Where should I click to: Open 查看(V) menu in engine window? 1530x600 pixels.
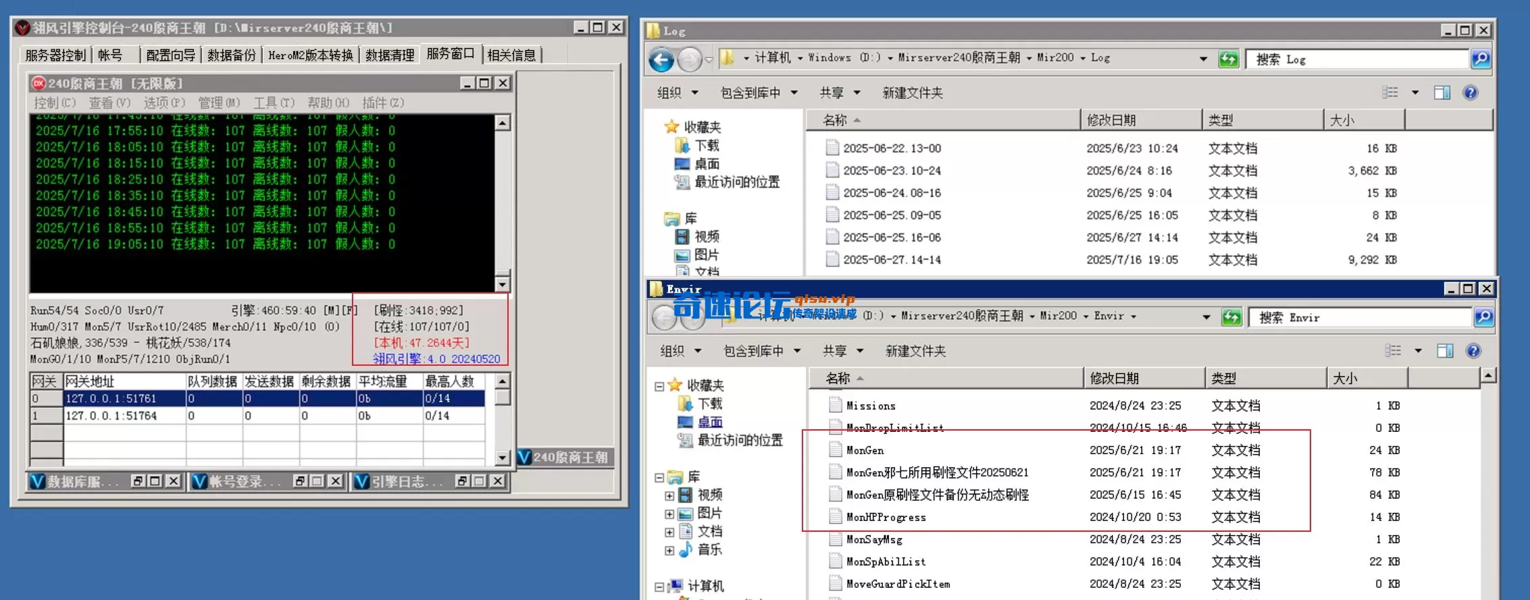pos(109,103)
